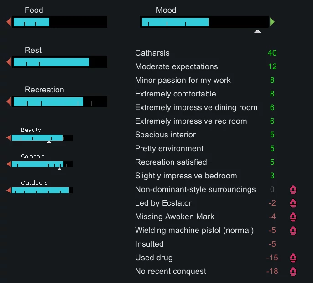This screenshot has height=283, width=313.
Task: Select the Catharsis mood thought
Action: pos(152,53)
